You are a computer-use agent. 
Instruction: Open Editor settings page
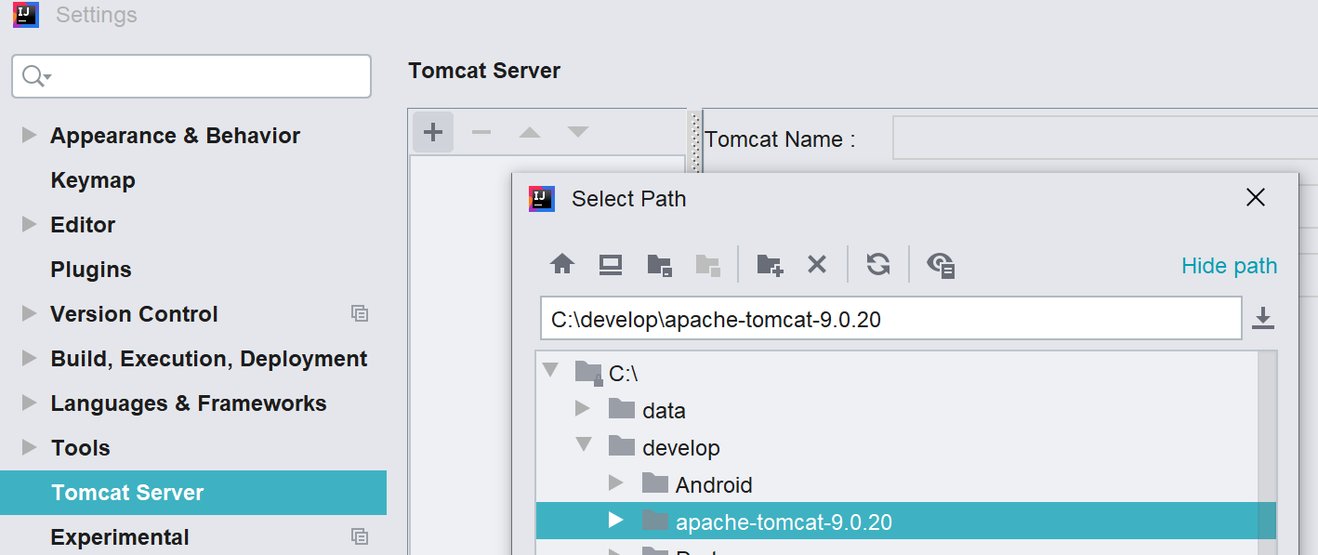click(x=83, y=225)
